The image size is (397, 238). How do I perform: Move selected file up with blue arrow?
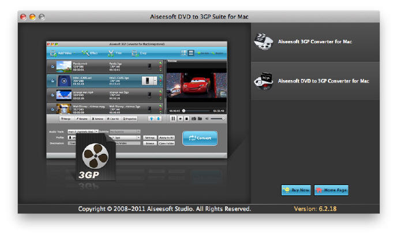click(x=152, y=119)
